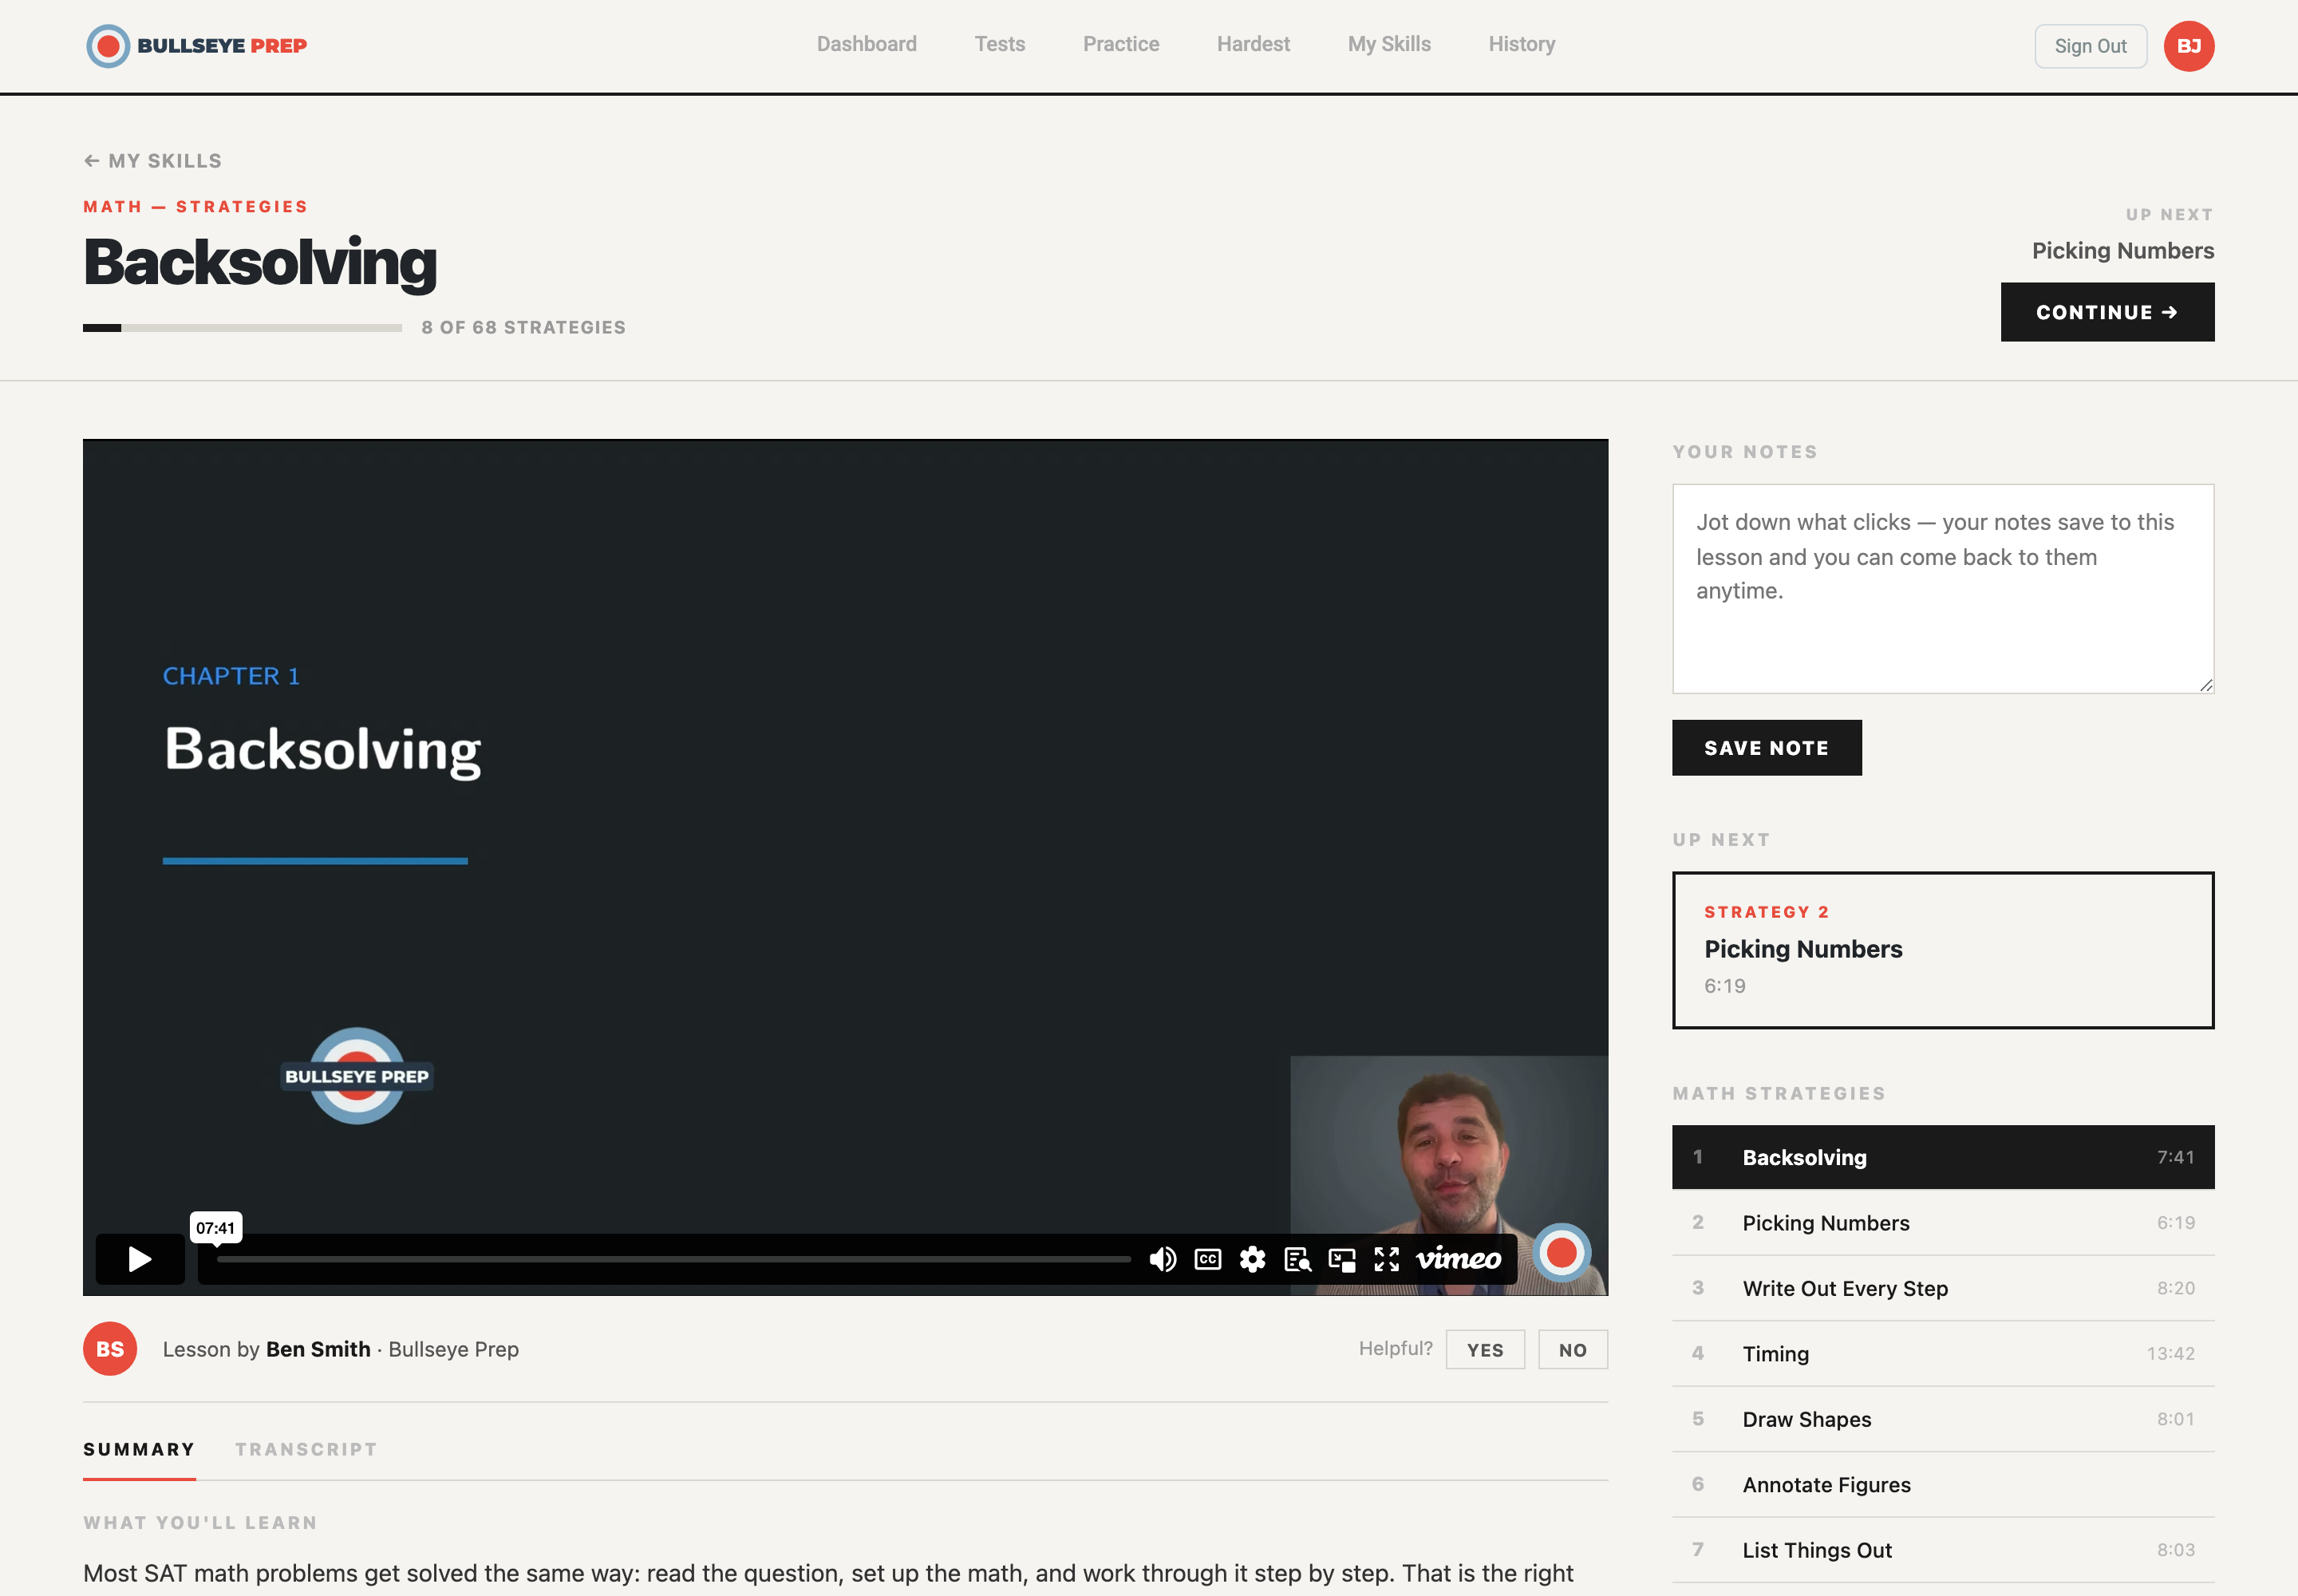The image size is (2298, 1596).
Task: Switch to the Transcript tab
Action: point(306,1449)
